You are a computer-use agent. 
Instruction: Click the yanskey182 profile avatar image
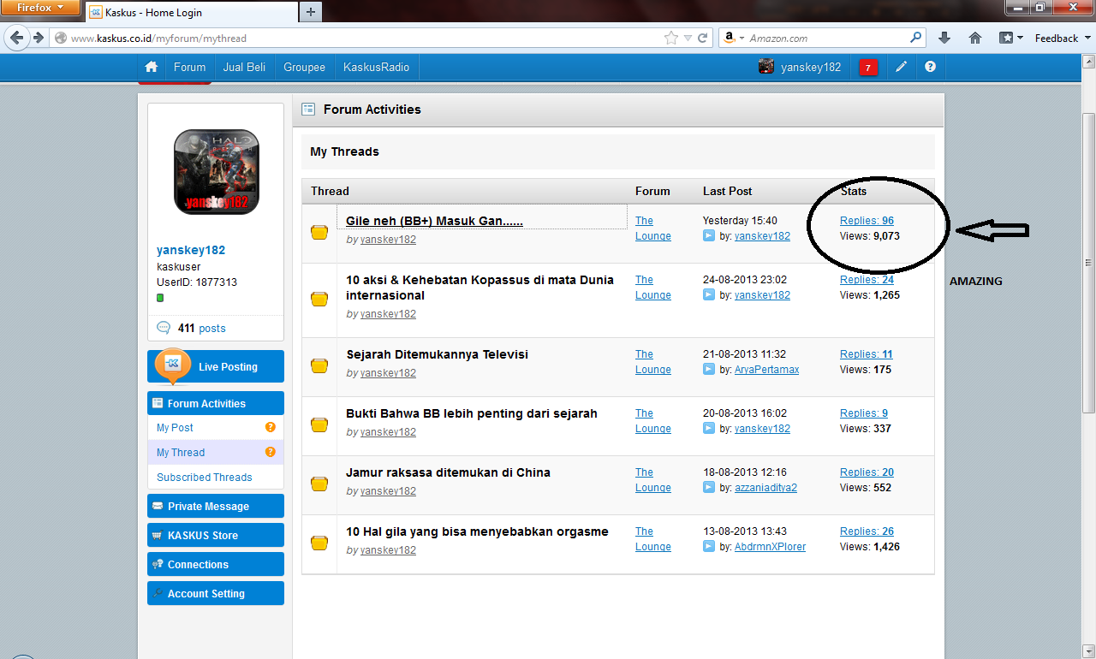[x=217, y=171]
